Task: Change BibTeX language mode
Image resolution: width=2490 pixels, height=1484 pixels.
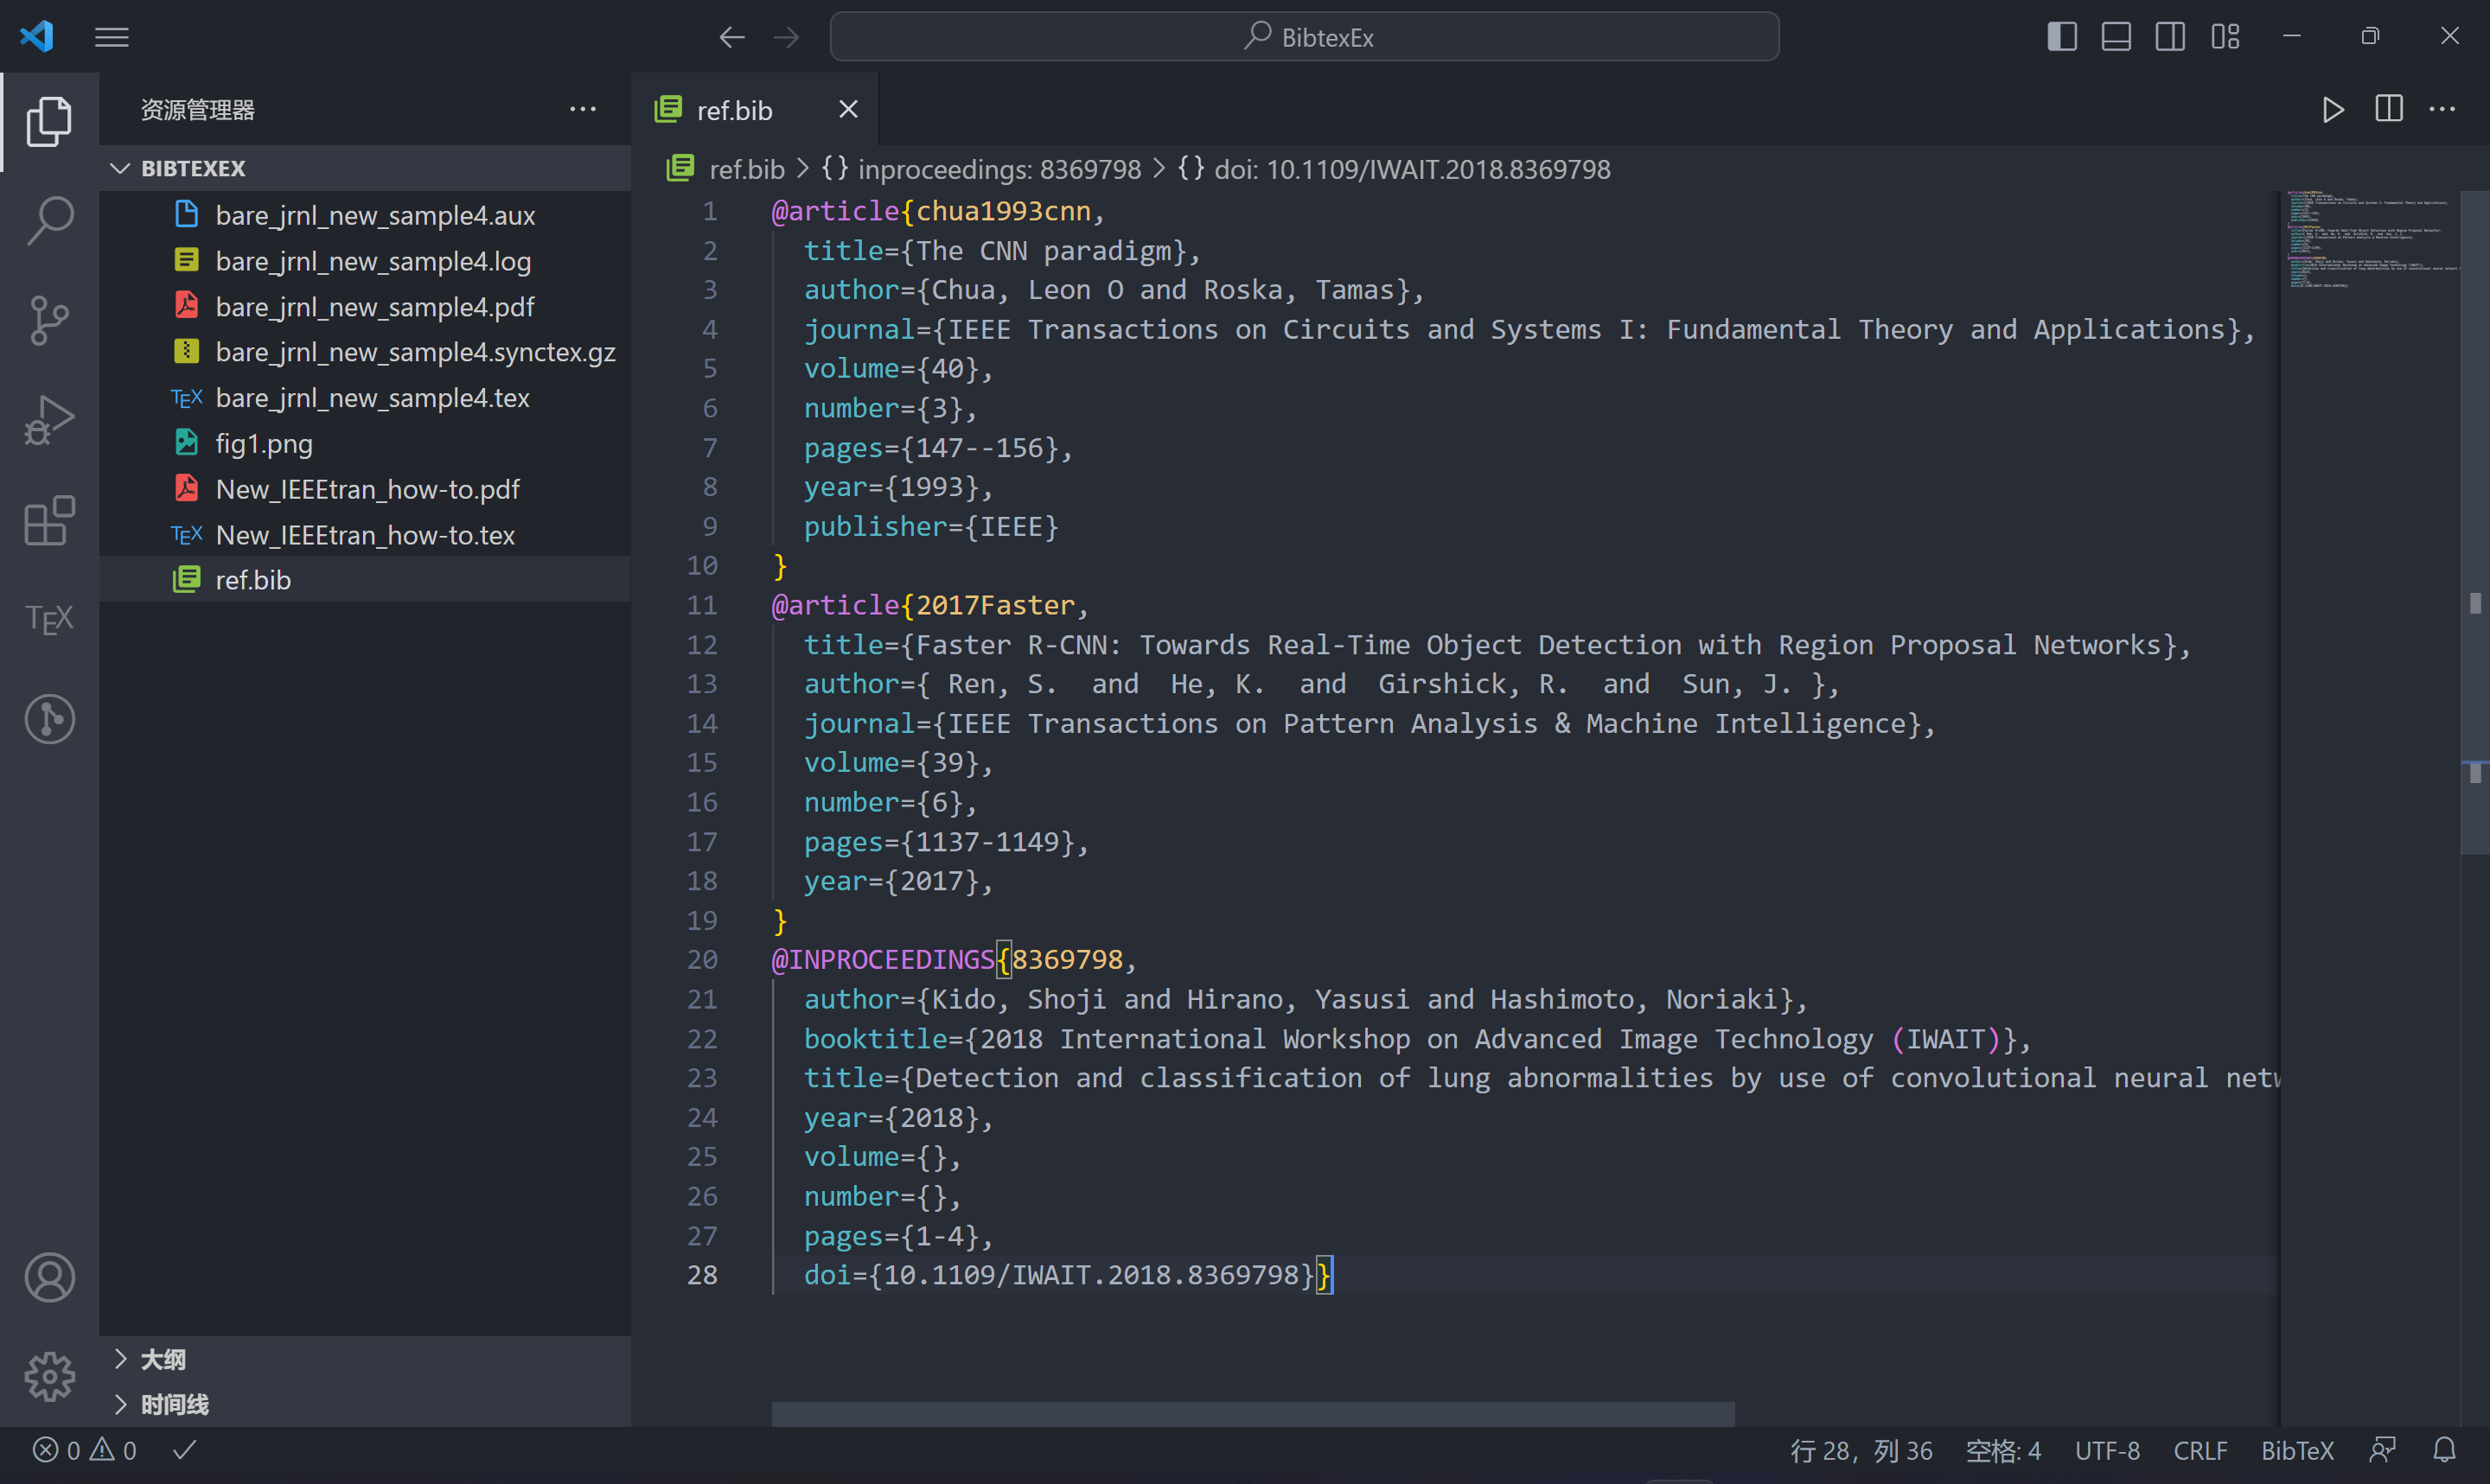Action: coord(2297,1450)
